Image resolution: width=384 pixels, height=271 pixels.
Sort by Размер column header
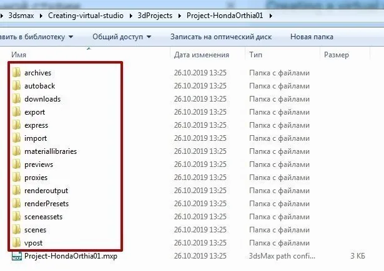[x=337, y=55]
